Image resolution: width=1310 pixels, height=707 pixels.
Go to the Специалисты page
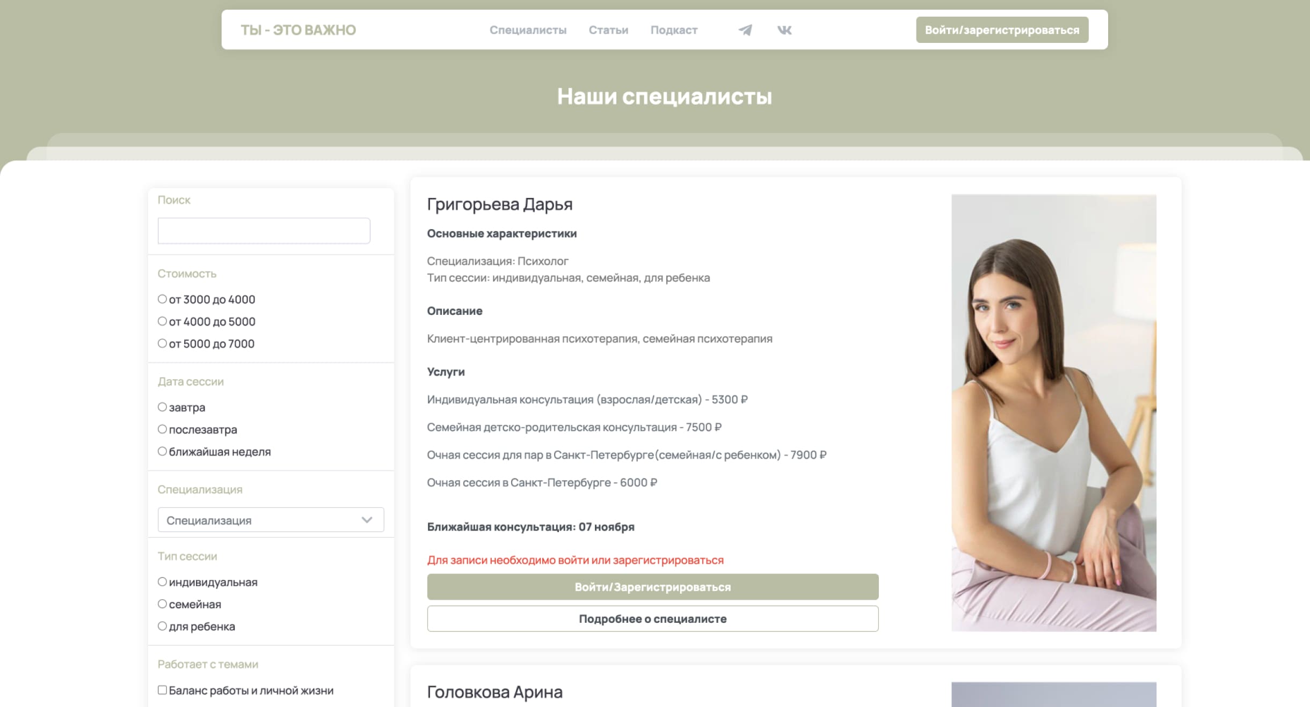528,30
